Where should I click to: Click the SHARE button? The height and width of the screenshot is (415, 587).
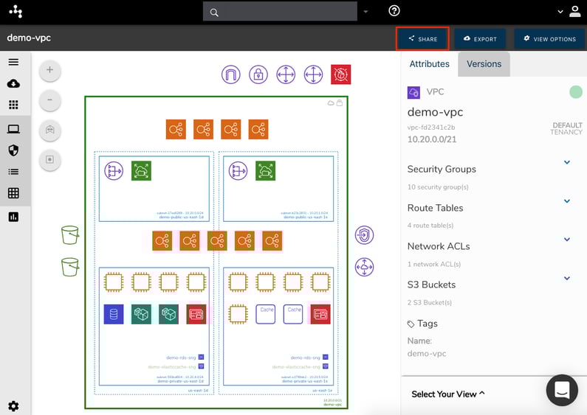(x=422, y=38)
